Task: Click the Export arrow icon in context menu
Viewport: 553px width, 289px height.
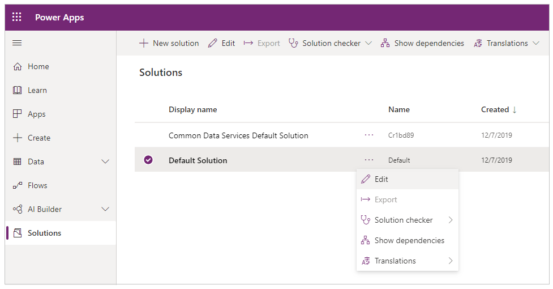Action: click(366, 199)
